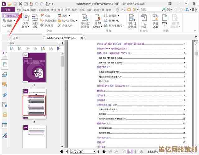Open the Comments panel in left sidebar
Screen dimensions: 199x155
(x=5, y=84)
